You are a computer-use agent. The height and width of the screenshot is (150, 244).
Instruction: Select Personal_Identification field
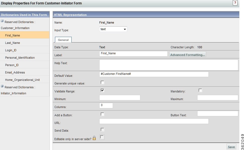(25, 57)
